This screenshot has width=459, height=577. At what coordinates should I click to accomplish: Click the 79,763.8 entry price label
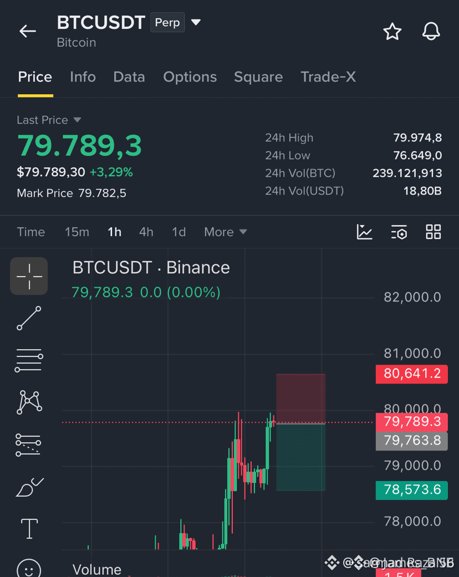pyautogui.click(x=412, y=441)
